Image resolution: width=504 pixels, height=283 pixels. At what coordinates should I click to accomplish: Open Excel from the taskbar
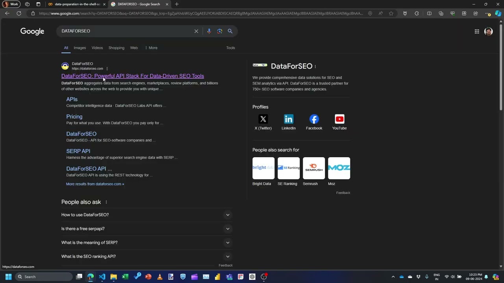[x=125, y=277]
